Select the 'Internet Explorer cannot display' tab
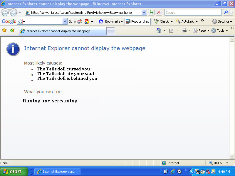 [63, 31]
